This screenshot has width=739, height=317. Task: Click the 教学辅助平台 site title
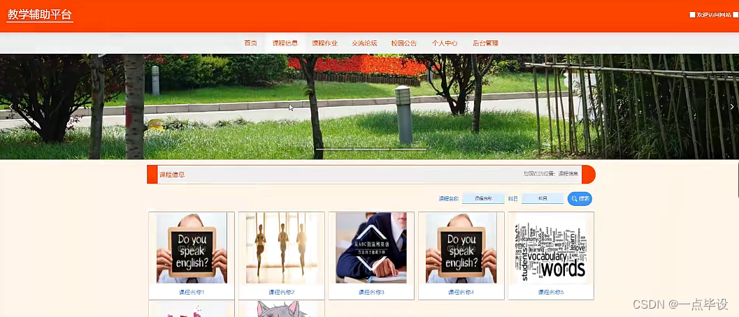[40, 15]
